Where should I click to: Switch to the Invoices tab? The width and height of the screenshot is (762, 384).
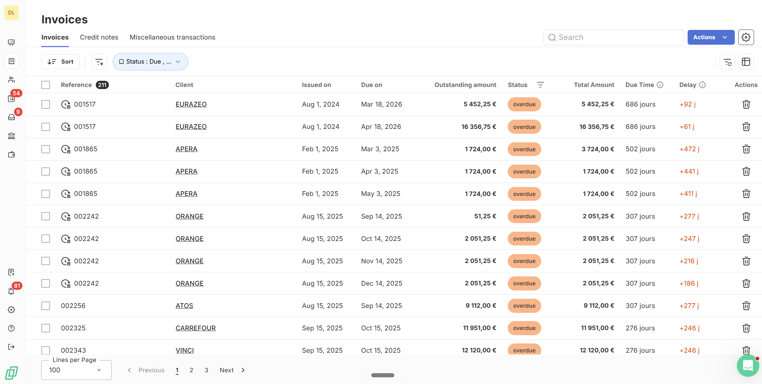[x=55, y=37]
